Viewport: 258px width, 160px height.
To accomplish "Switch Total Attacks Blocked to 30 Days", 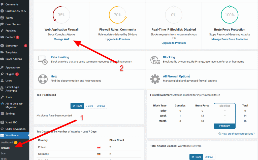I will point(209,157).
